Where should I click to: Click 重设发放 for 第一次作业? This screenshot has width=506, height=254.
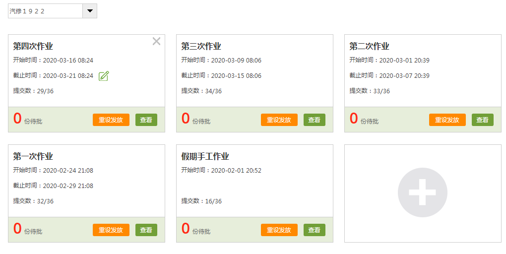point(111,230)
